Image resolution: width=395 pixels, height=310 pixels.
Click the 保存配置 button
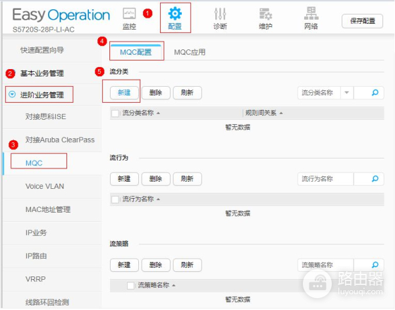click(363, 21)
